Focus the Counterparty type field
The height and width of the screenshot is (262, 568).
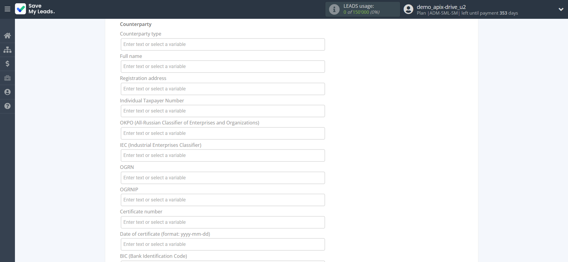(x=223, y=44)
